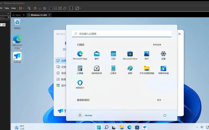This screenshot has height=130, width=209.
Task: Enter full screen mode
Action: coord(60,8)
